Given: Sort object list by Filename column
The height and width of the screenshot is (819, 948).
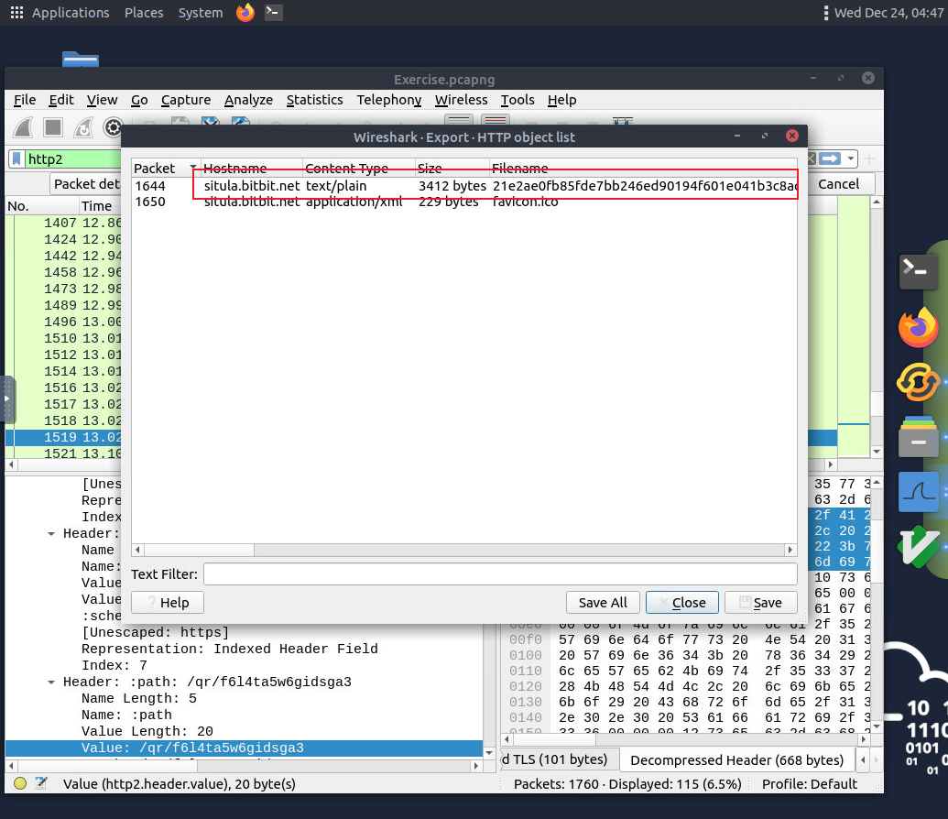Looking at the screenshot, I should pyautogui.click(x=643, y=169).
